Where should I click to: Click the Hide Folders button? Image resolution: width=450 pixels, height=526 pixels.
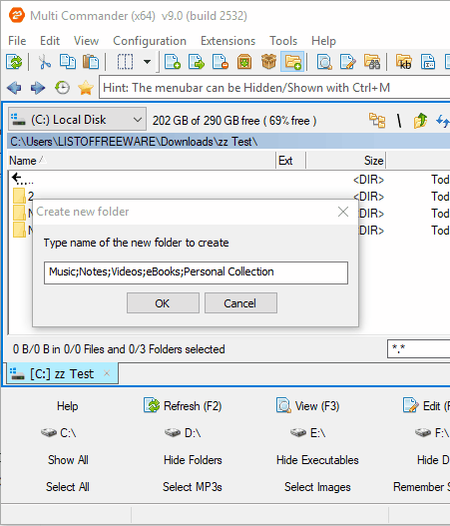(x=193, y=459)
